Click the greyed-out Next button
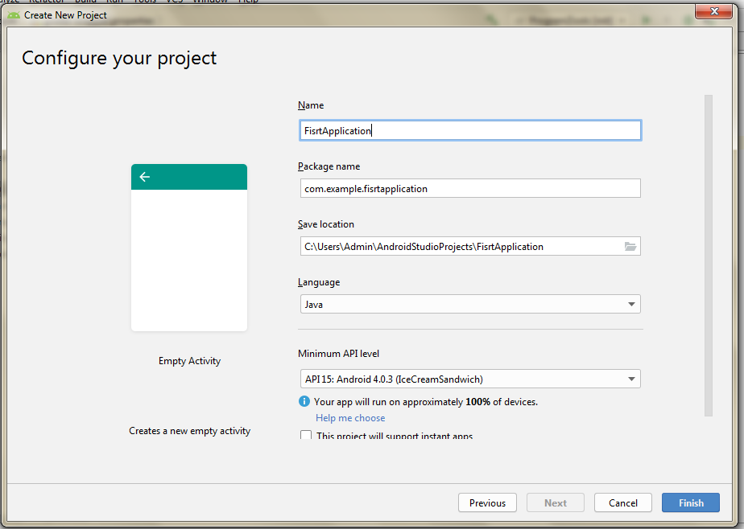744x529 pixels. point(556,503)
